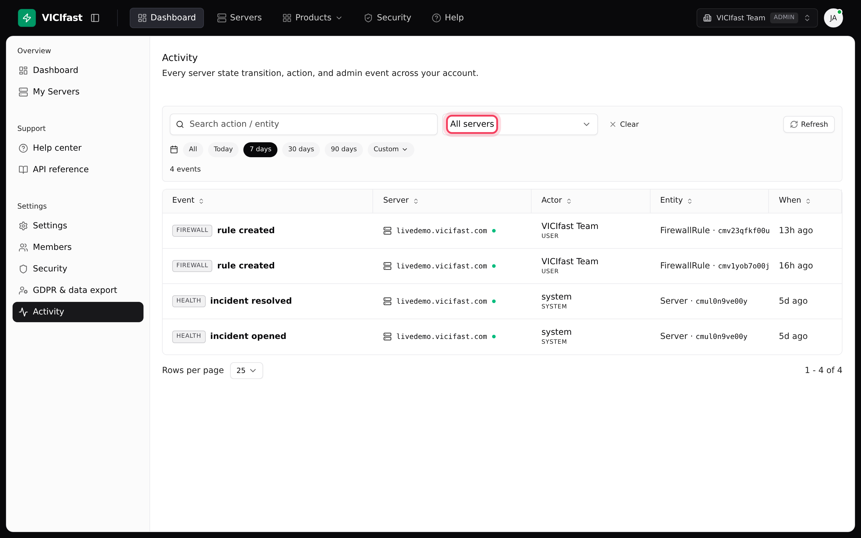Screen dimensions: 861x538
Task: Click the incident resolved event row
Action: pyautogui.click(x=502, y=301)
